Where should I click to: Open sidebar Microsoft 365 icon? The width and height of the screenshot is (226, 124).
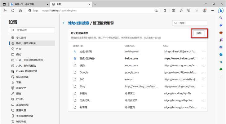click(221, 47)
